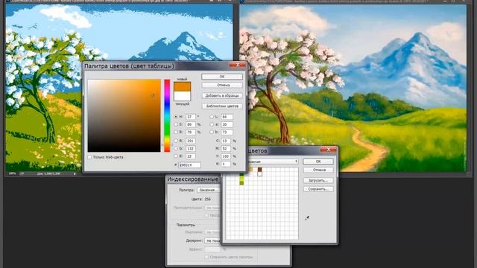Image resolution: width=477 pixels, height=268 pixels.
Task: Open 'Библиотеки цветов' color libraries
Action: click(x=222, y=106)
